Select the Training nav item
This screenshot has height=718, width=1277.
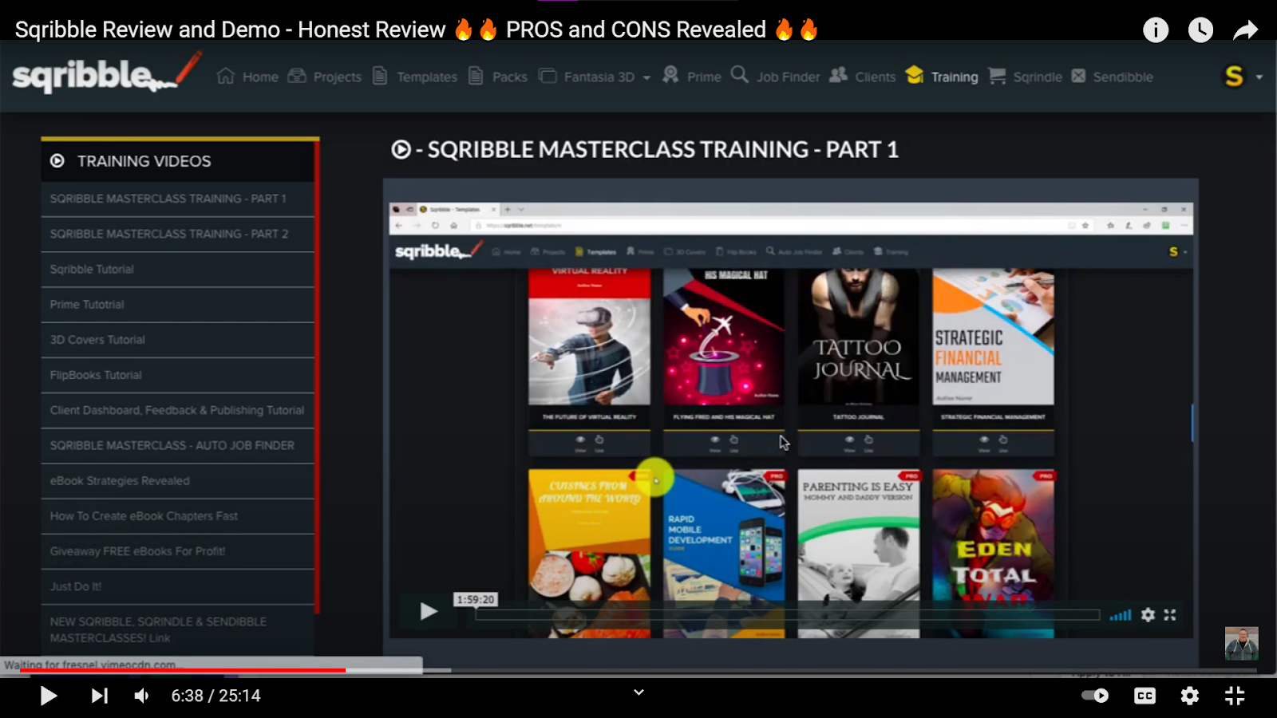(x=942, y=77)
